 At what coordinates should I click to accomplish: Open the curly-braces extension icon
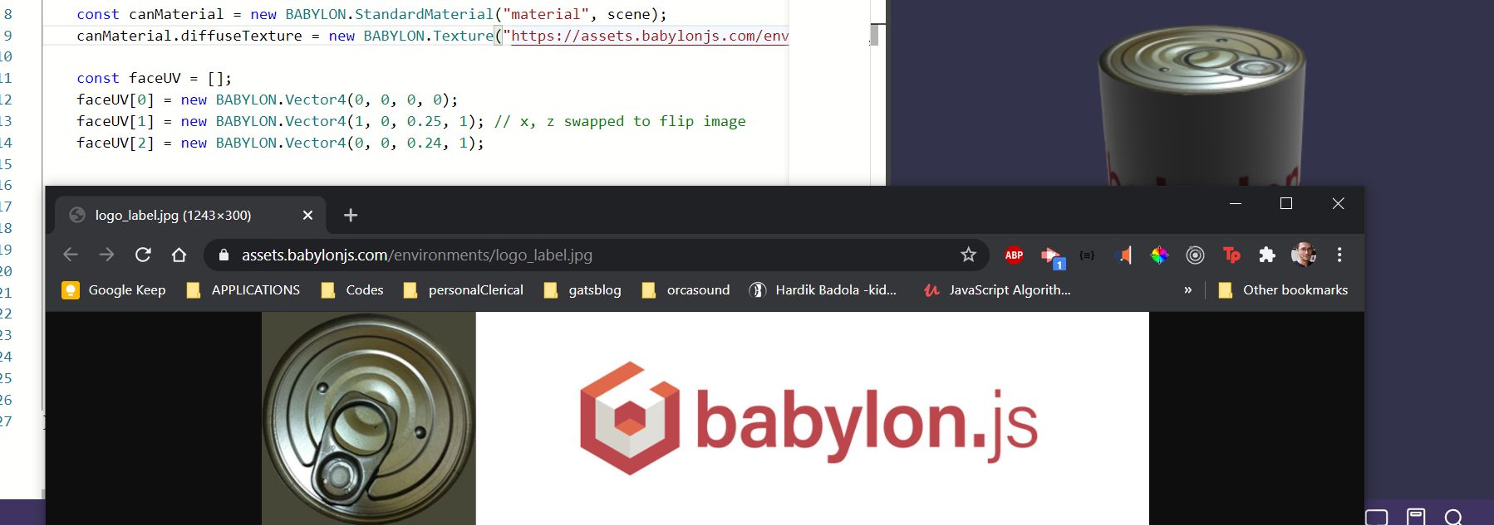tap(1087, 255)
